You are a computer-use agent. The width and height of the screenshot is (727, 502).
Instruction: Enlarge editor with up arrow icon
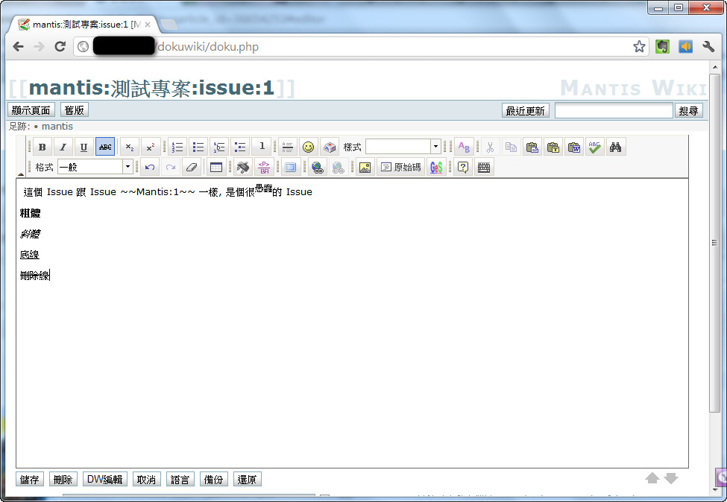652,478
